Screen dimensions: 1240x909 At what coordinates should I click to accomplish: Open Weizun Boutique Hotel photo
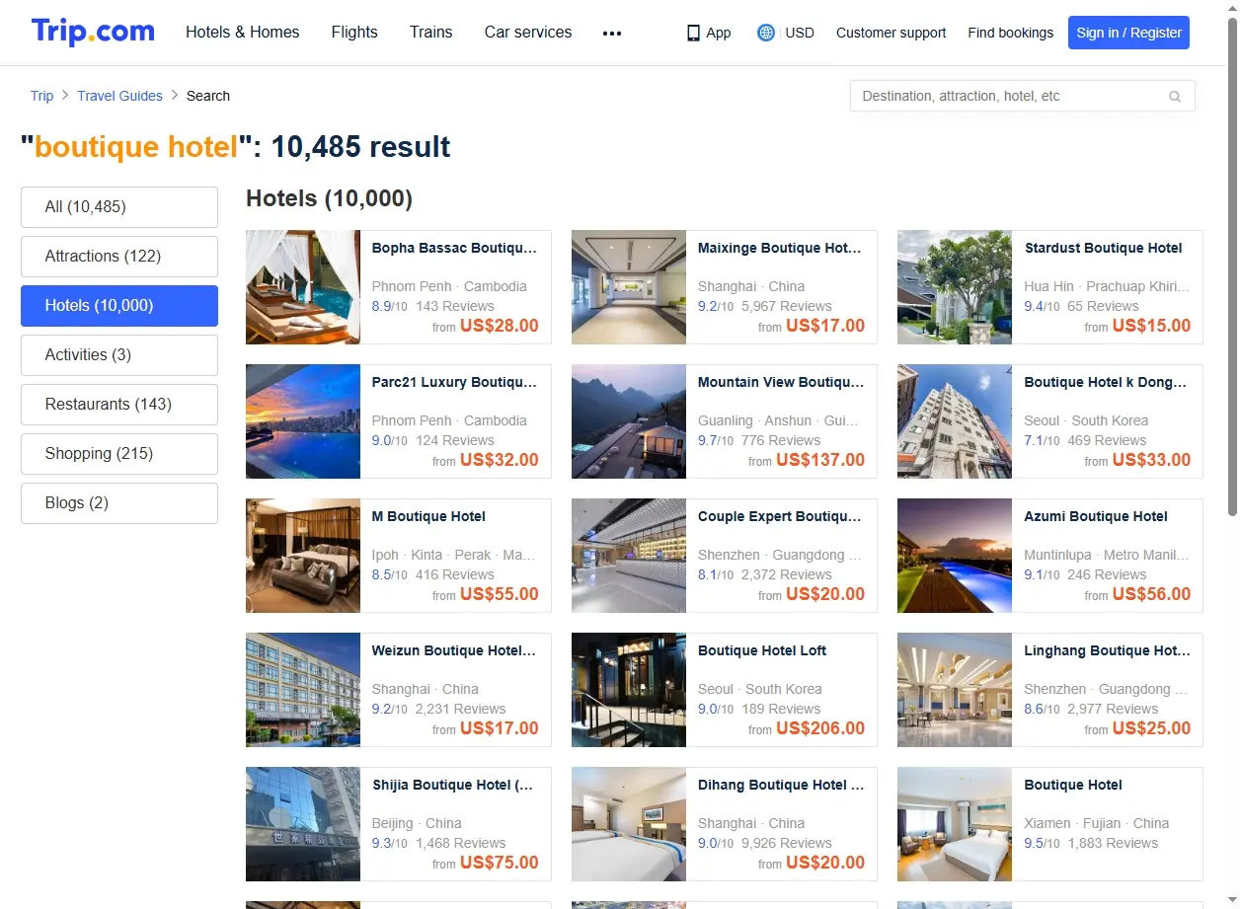tap(303, 690)
